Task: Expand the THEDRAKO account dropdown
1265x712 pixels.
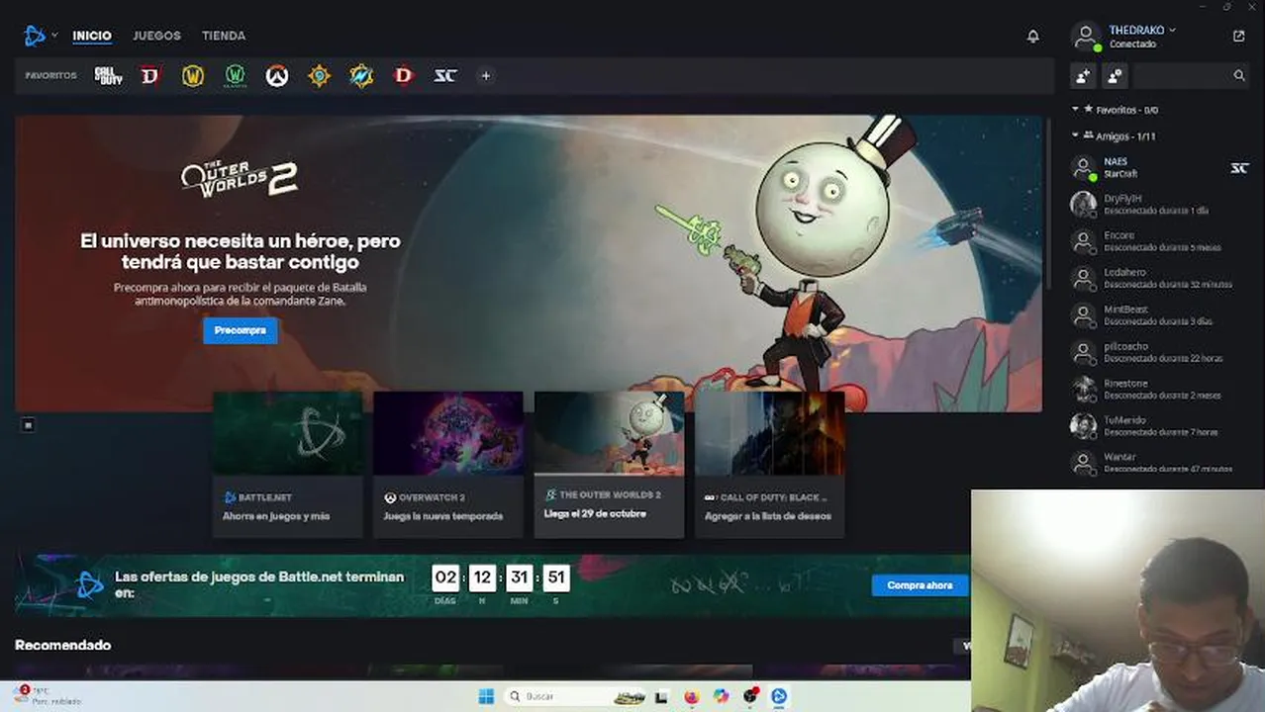Action: (x=1172, y=30)
